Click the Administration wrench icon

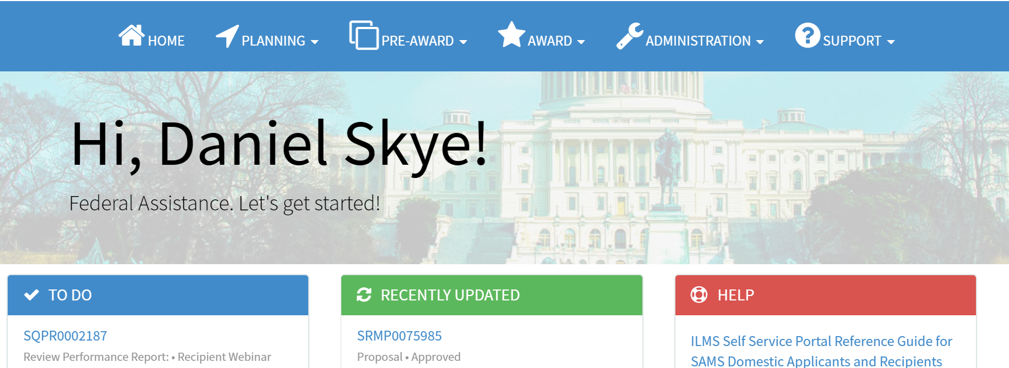[630, 36]
